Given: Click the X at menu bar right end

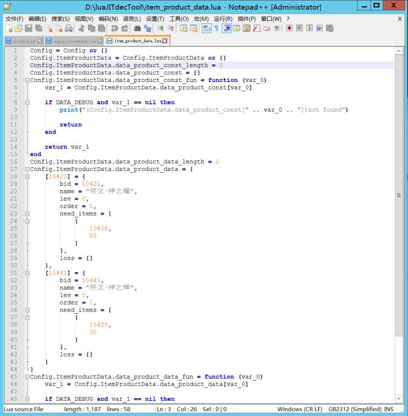Looking at the screenshot, I should point(399,19).
